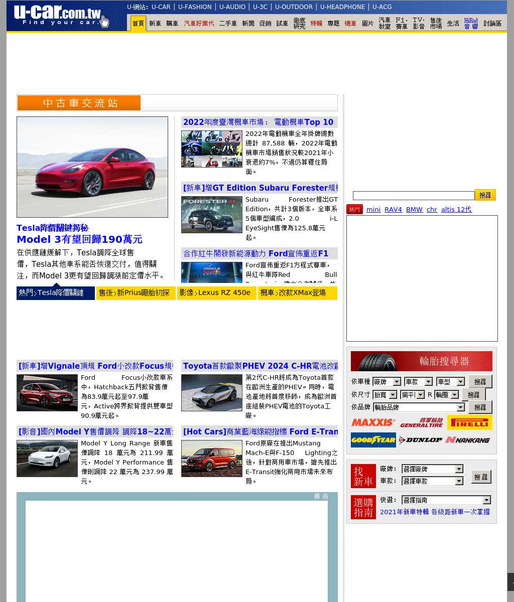The image size is (514, 602).
Task: Expand the 廠牌 dropdown in tire search
Action: click(387, 382)
